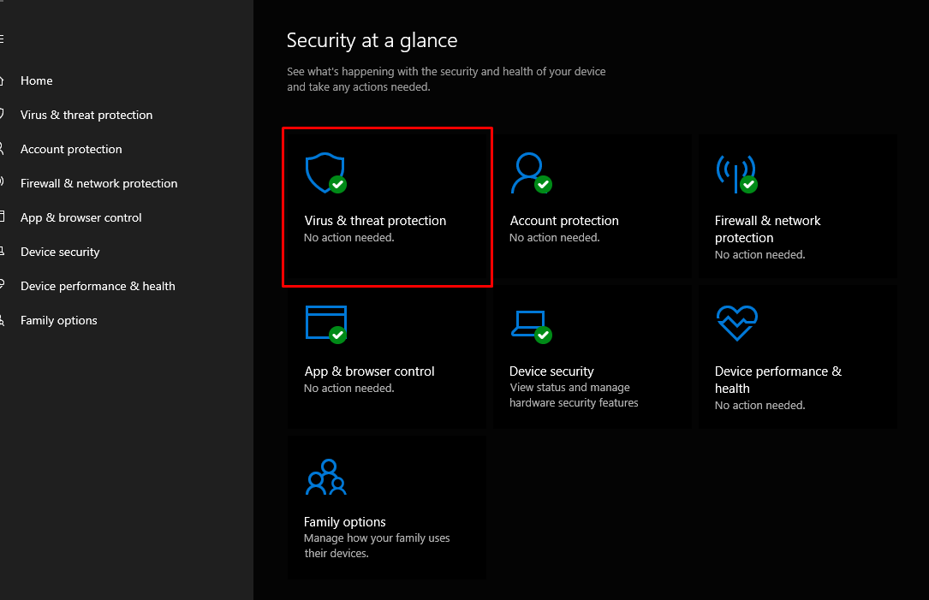929x600 pixels.
Task: Click the Device security laptop tile icon
Action: pyautogui.click(x=531, y=326)
